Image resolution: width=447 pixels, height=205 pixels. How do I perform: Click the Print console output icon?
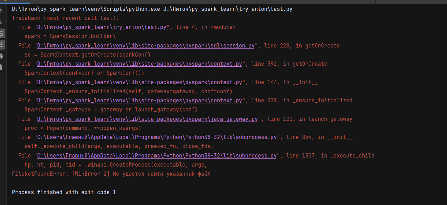click(x=2, y=56)
